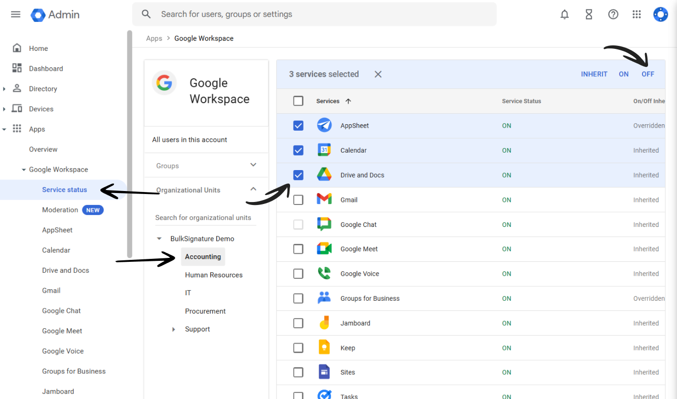
Task: Click the Google Workspace logo in the panel
Action: (x=164, y=83)
